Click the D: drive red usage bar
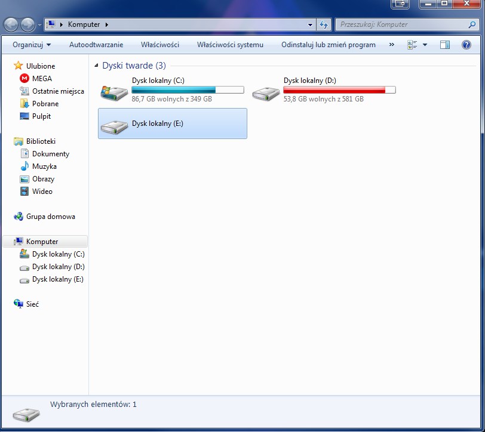 [x=339, y=90]
